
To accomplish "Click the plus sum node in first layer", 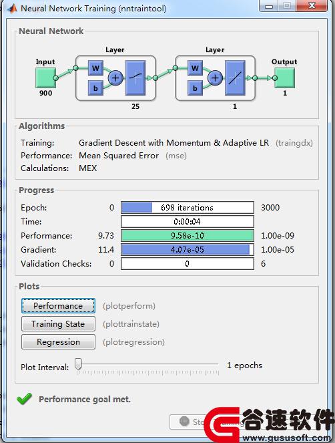I will point(115,78).
